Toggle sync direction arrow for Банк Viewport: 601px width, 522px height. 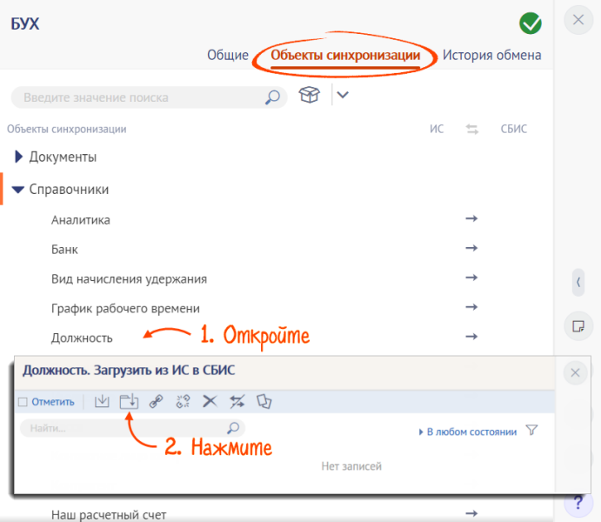coord(471,249)
